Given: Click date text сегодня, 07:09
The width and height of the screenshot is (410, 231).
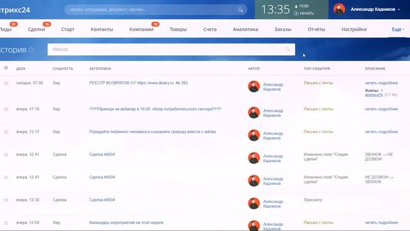Looking at the screenshot, I should click(29, 83).
